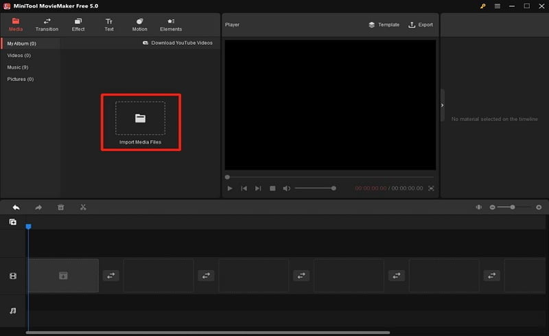Click the second transition slot icon
Image resolution: width=549 pixels, height=336 pixels.
(x=207, y=276)
